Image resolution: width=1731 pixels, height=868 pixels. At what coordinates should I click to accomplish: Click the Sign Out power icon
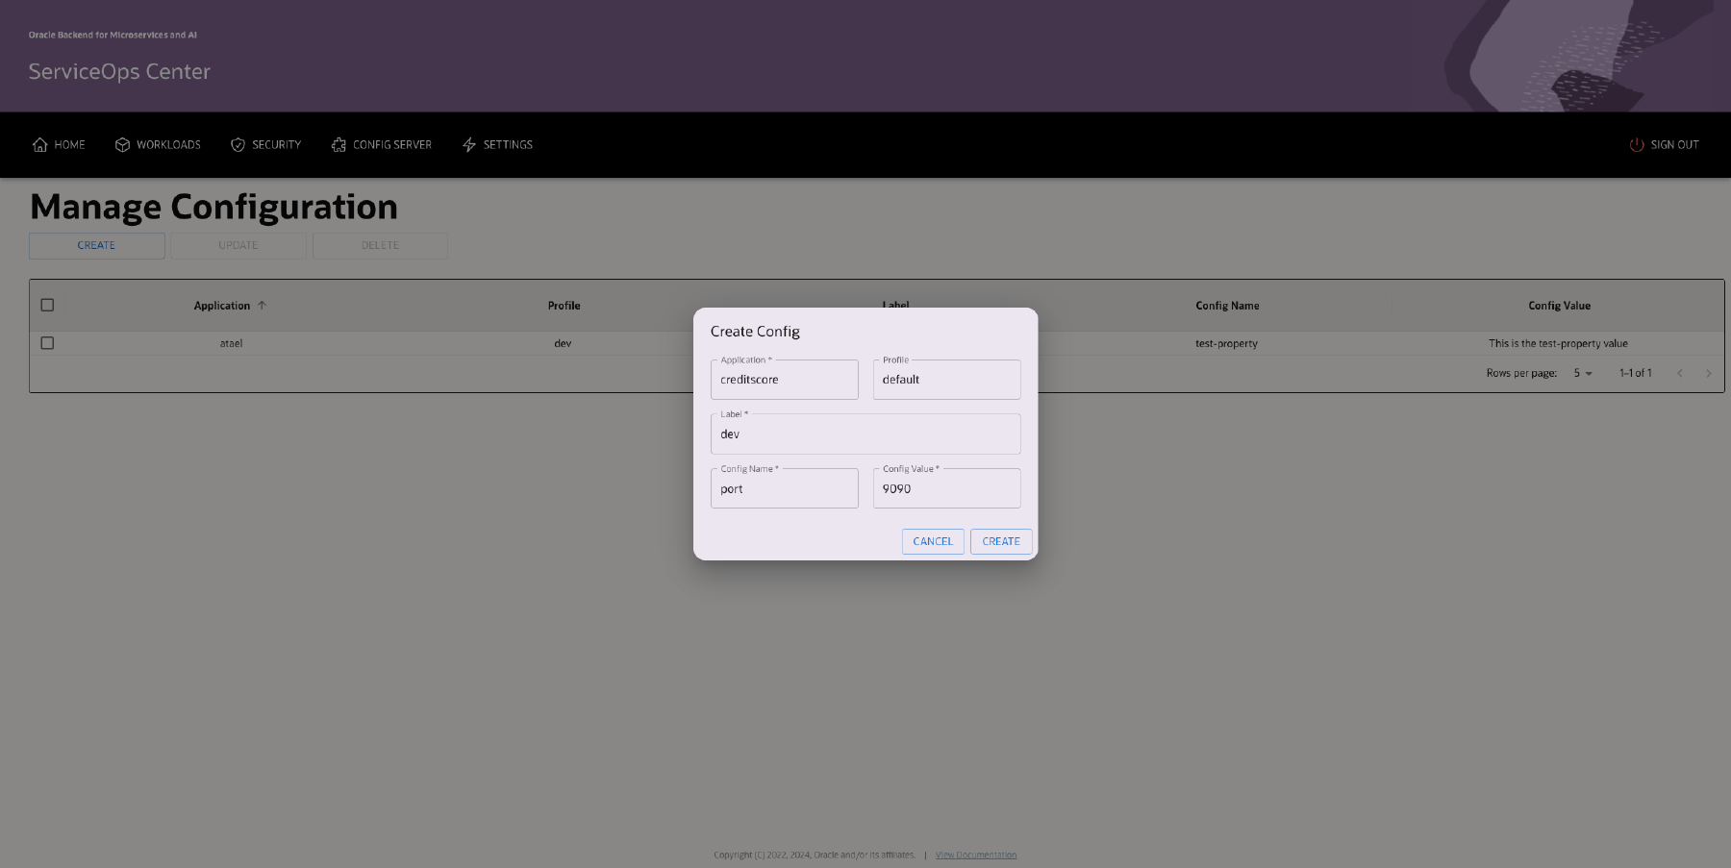(x=1637, y=144)
